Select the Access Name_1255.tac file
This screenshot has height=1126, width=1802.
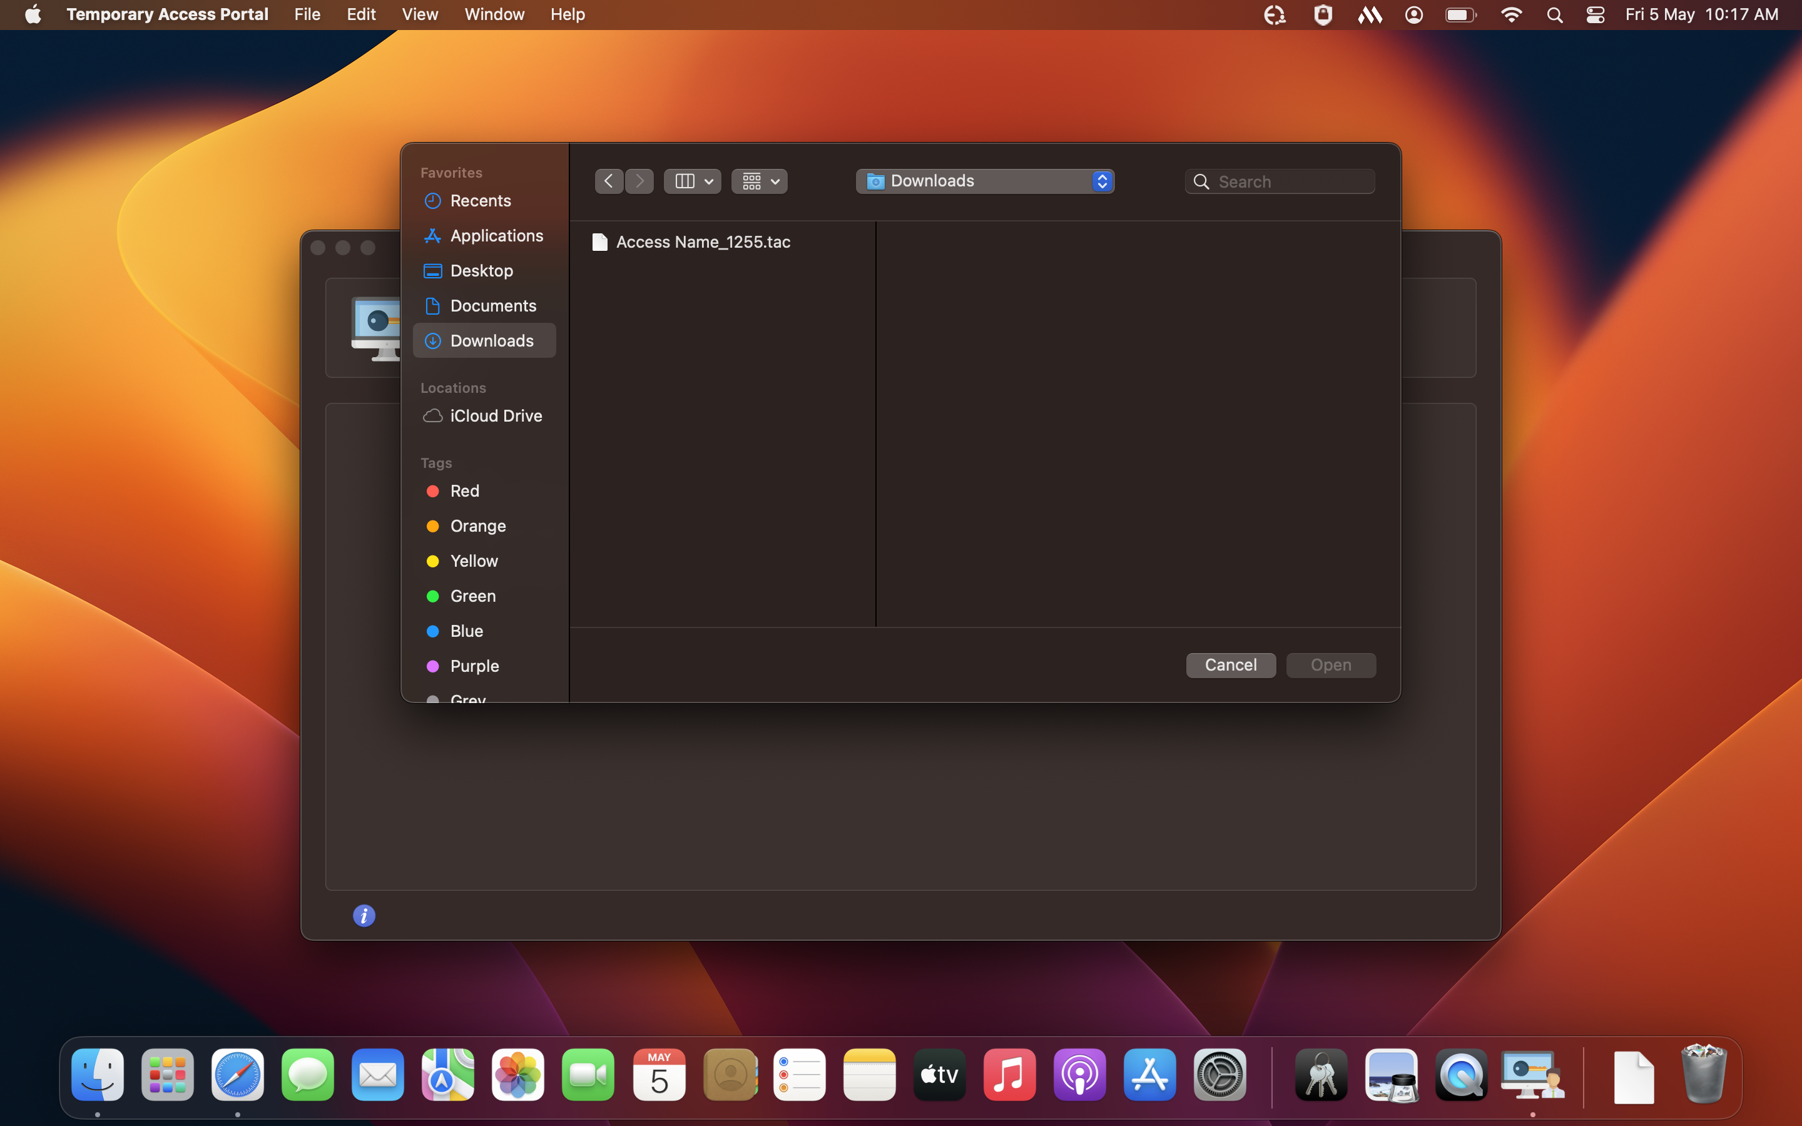click(x=702, y=242)
